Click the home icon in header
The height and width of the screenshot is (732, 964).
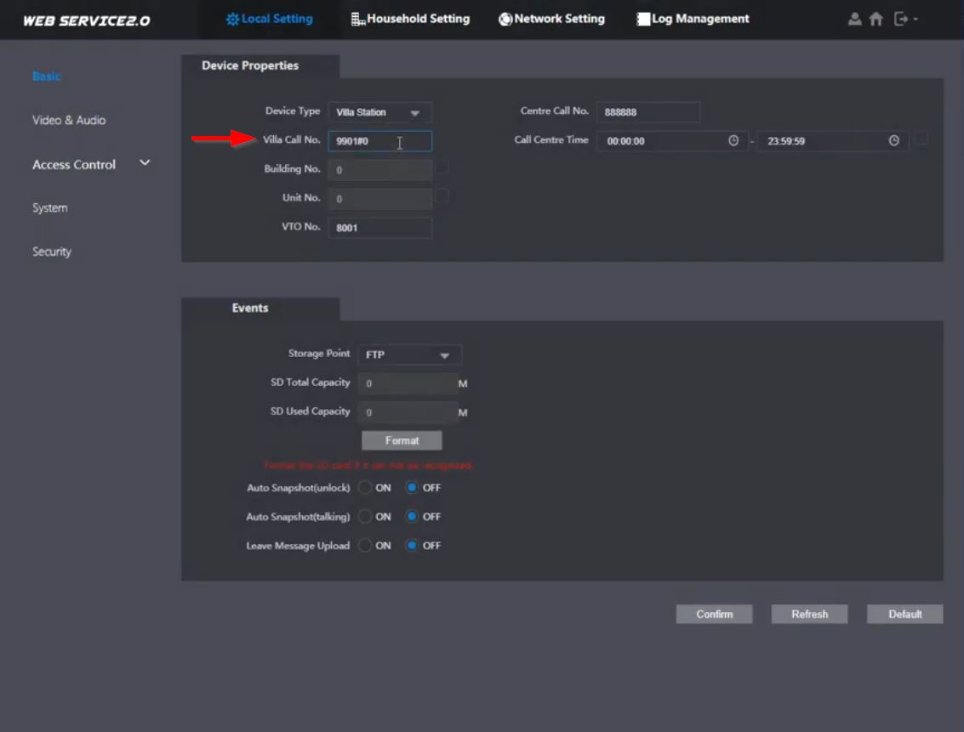tap(876, 19)
